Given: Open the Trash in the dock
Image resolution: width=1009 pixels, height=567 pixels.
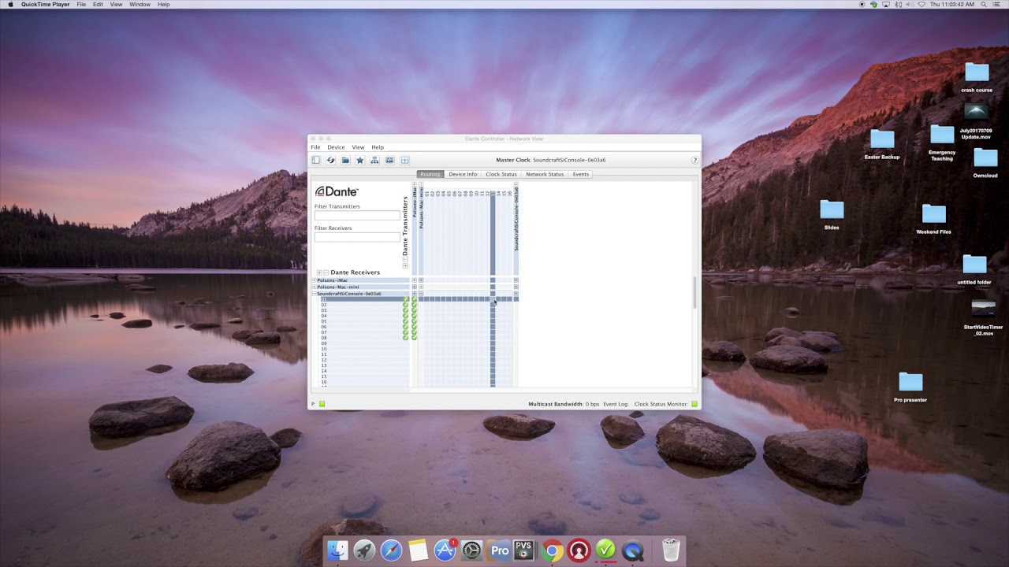Looking at the screenshot, I should pyautogui.click(x=671, y=550).
